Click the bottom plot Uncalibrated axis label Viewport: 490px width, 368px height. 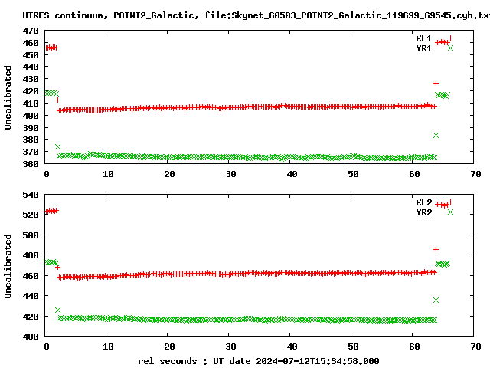pyautogui.click(x=8, y=266)
